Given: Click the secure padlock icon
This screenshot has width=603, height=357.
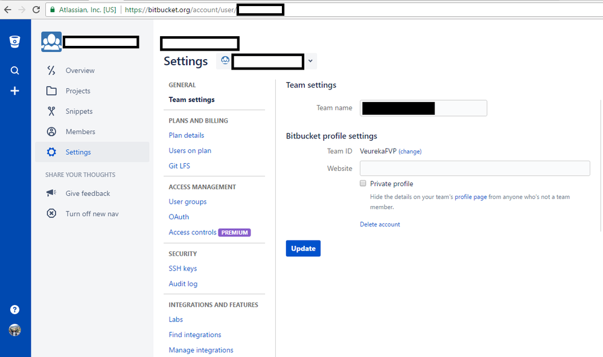Looking at the screenshot, I should 53,10.
